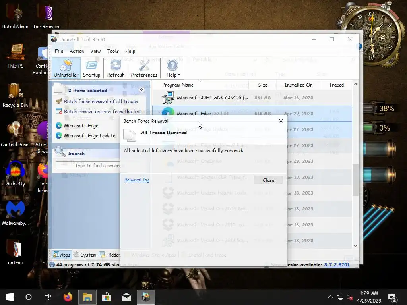Click the network icon in the system tray
Image resolution: width=407 pixels, height=305 pixels.
(340, 297)
